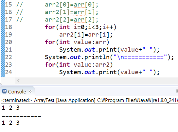Click the '===========' console output line
This screenshot has height=132, width=178.
pyautogui.click(x=22, y=116)
